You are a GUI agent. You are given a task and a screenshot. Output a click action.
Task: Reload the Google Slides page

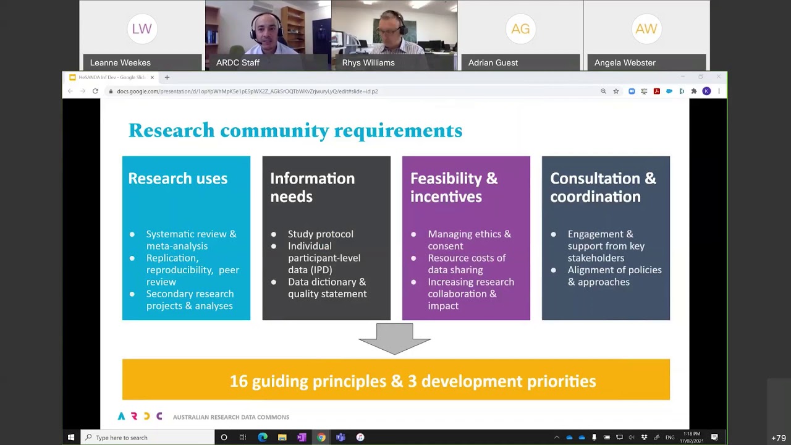[95, 91]
